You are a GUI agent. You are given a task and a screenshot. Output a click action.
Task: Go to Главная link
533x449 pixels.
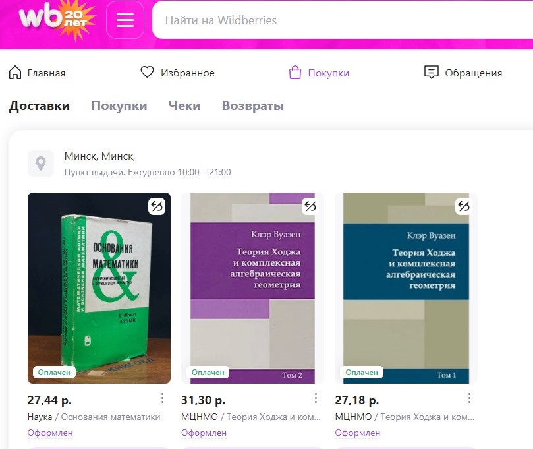click(x=46, y=73)
